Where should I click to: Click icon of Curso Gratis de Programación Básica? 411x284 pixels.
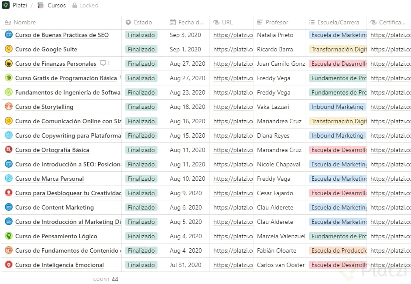coord(9,78)
